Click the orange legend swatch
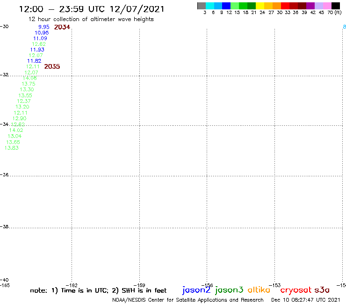Screen dimensions: 346x304 click(277, 6)
